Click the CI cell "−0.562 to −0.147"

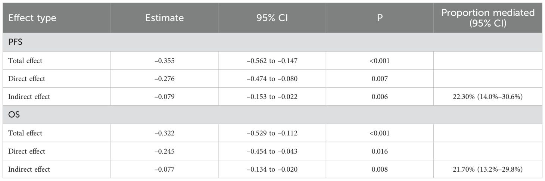272,61
